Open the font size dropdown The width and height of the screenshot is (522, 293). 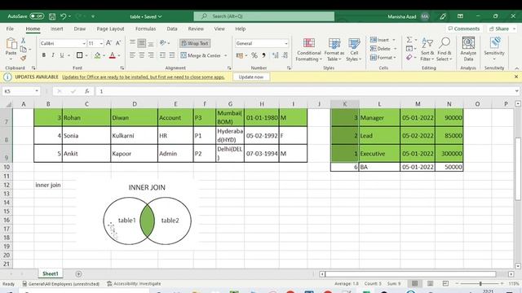[x=101, y=43]
